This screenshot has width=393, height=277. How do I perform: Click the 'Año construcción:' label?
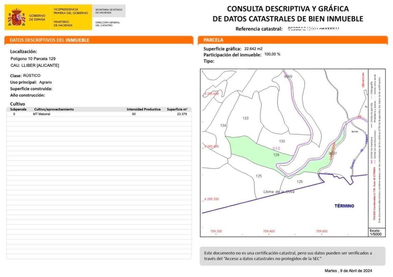click(x=28, y=95)
